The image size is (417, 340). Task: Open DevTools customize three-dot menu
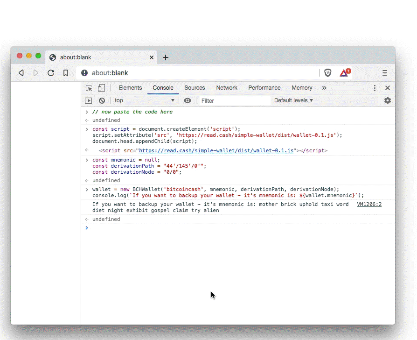coord(375,88)
